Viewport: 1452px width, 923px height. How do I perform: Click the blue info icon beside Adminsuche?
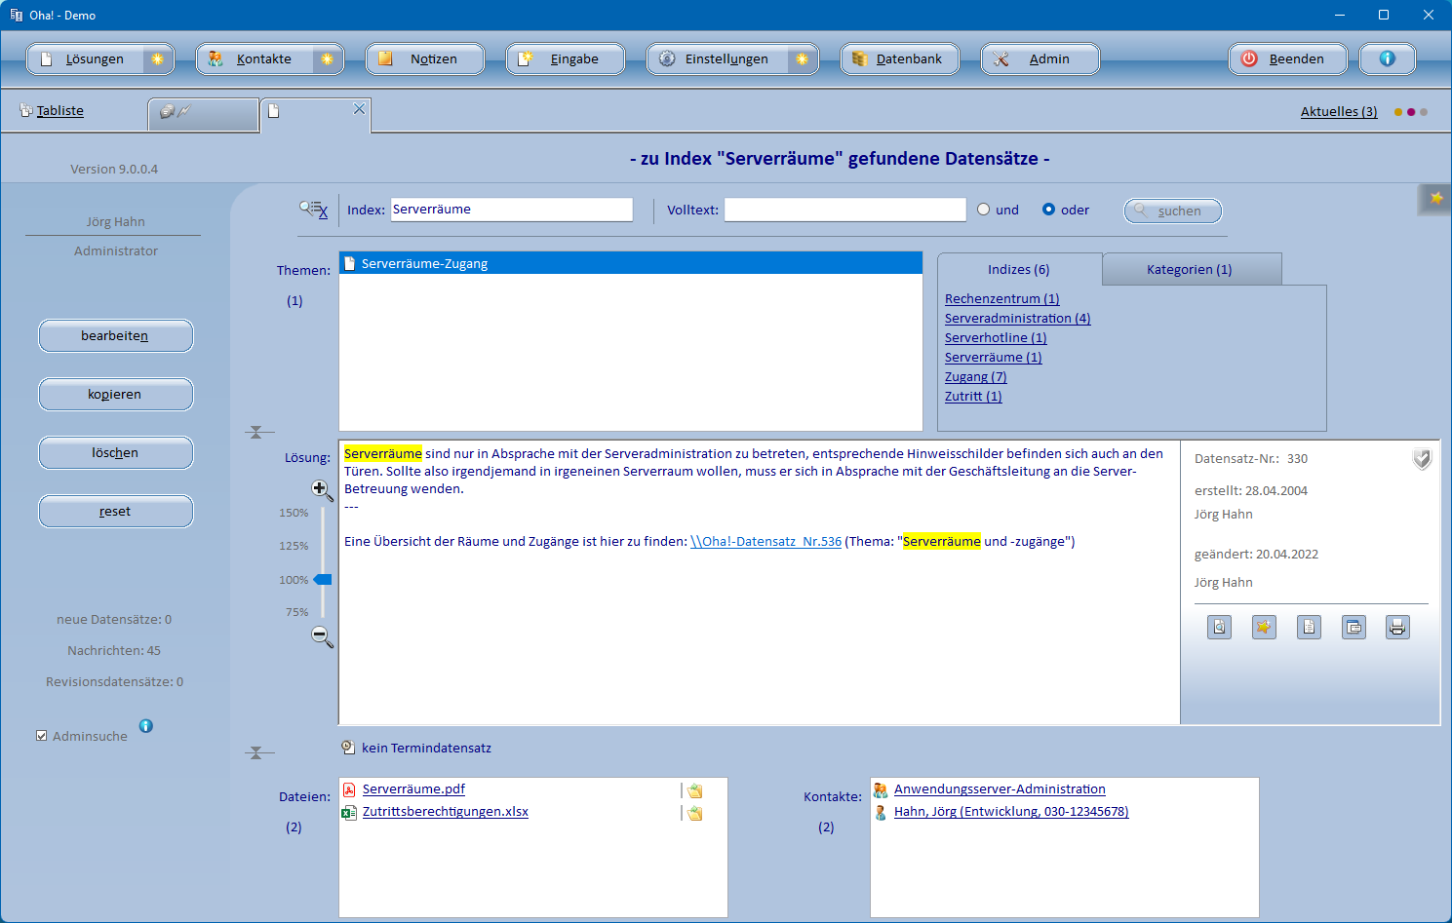(146, 726)
